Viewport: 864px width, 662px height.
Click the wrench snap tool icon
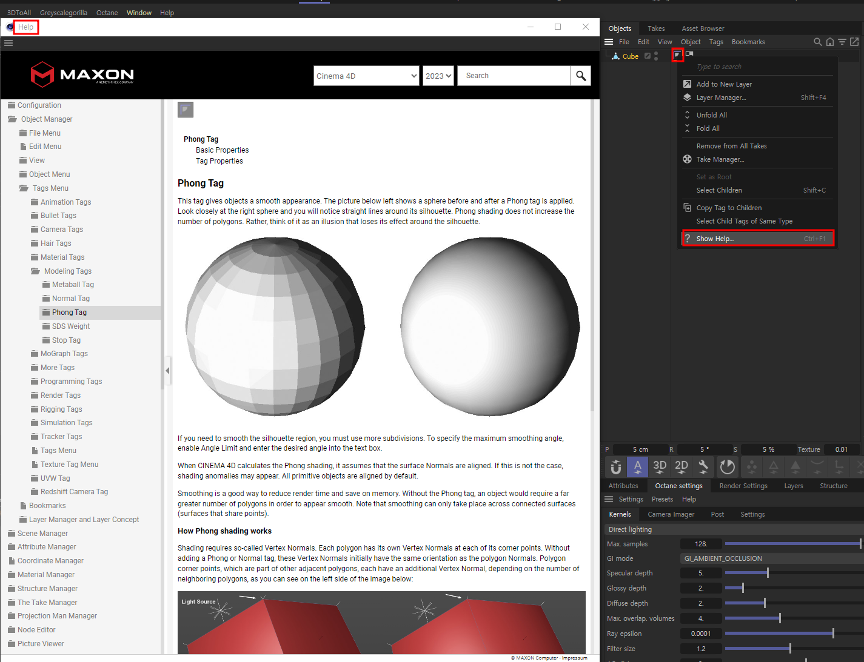[x=703, y=467]
